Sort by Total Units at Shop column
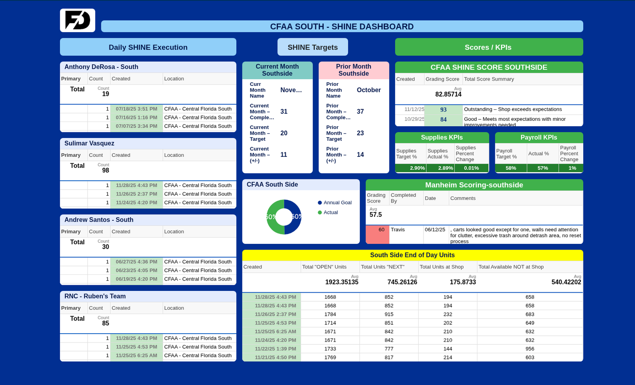Viewport: 635px width, 385px height. coord(441,267)
